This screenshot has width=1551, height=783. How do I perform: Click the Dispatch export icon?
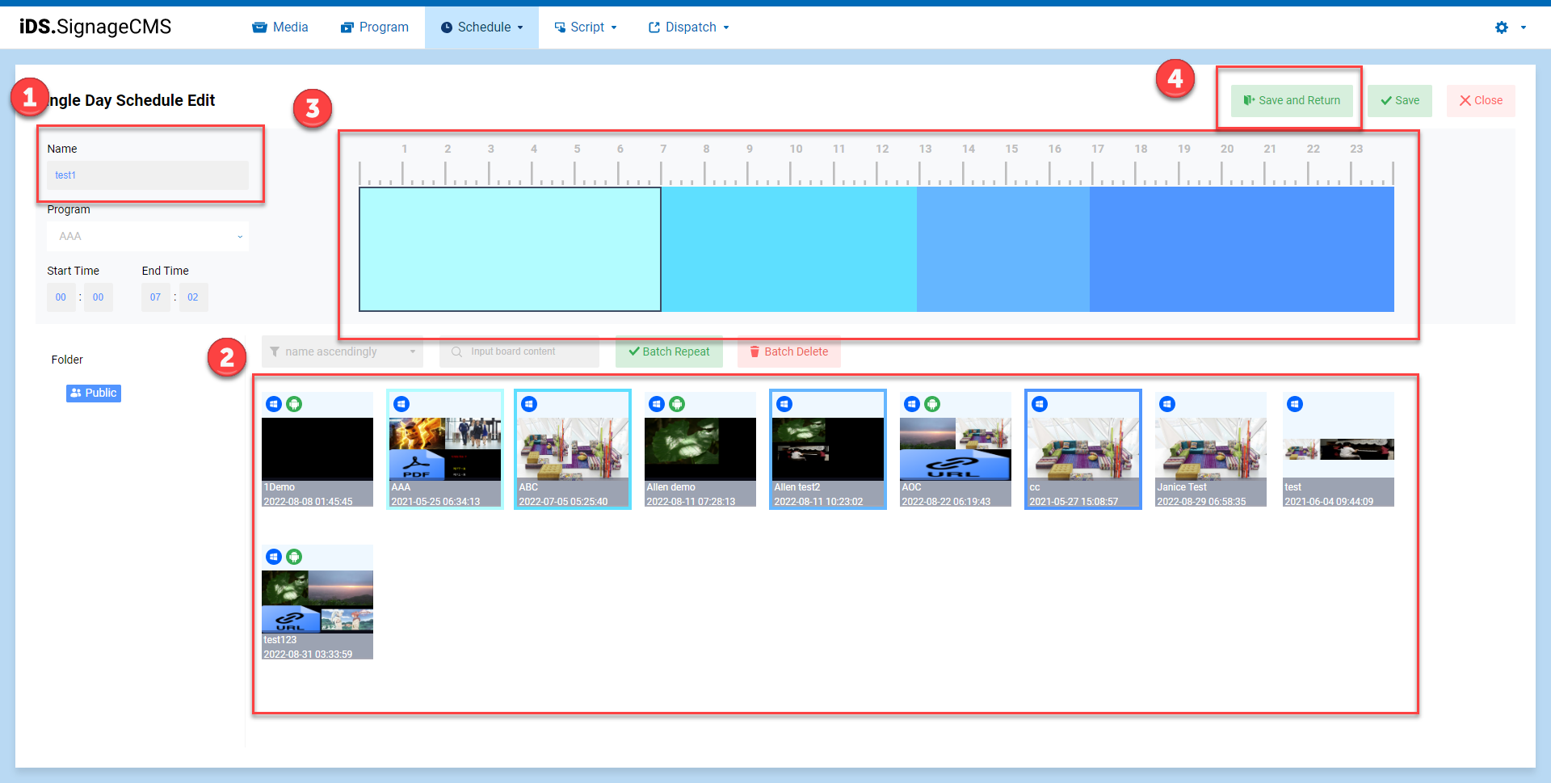coord(654,27)
